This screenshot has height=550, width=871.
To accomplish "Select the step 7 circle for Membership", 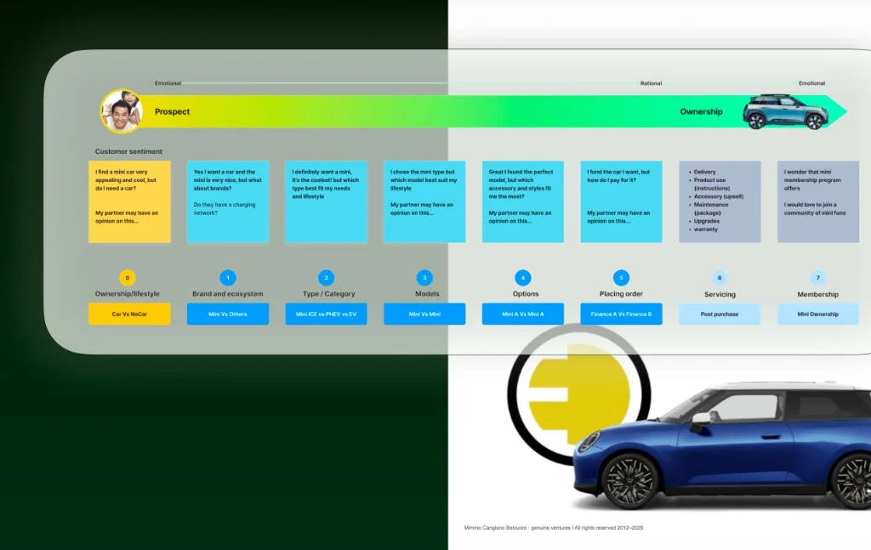I will click(817, 277).
